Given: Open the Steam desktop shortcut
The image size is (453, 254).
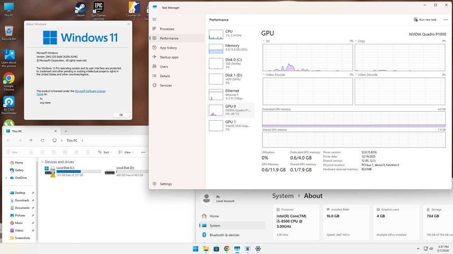Looking at the screenshot, I should coord(80,10).
